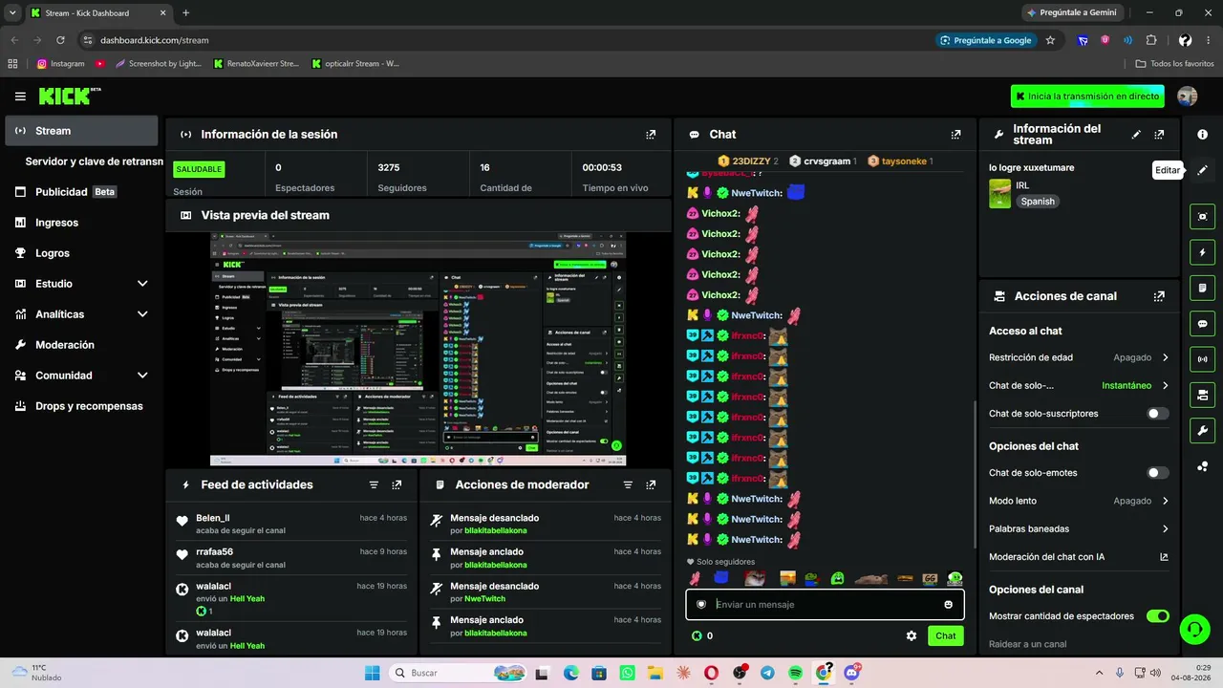Open the Palabras baneadas chevron
Image resolution: width=1223 pixels, height=688 pixels.
point(1165,528)
